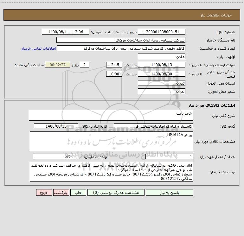Click the priority field showing عادی
The width and height of the screenshot is (244, 236).
click(x=162, y=56)
